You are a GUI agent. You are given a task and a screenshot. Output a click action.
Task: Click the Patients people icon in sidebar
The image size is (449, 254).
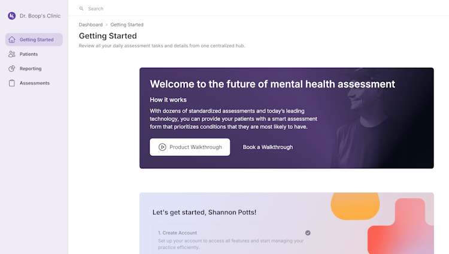(x=12, y=54)
